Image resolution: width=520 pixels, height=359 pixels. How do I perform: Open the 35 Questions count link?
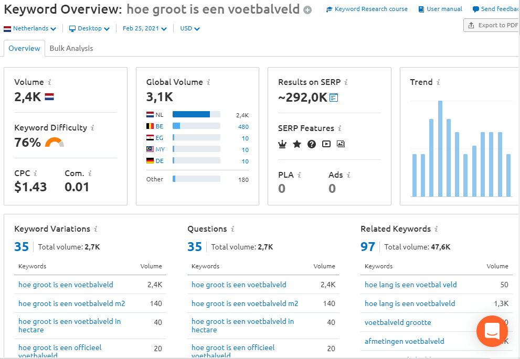pos(195,247)
